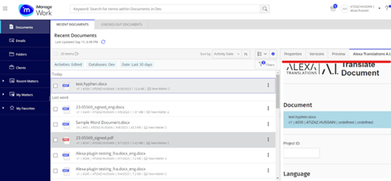
Task: Open Clients in the sidebar
Action: (25, 68)
